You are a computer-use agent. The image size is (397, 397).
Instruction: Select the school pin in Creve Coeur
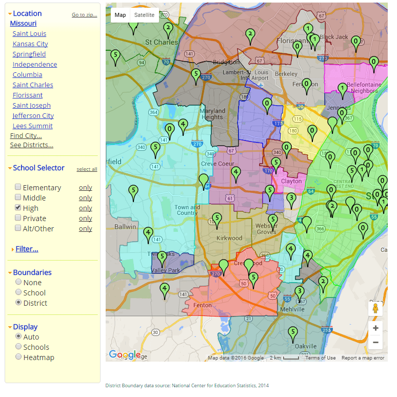click(235, 172)
